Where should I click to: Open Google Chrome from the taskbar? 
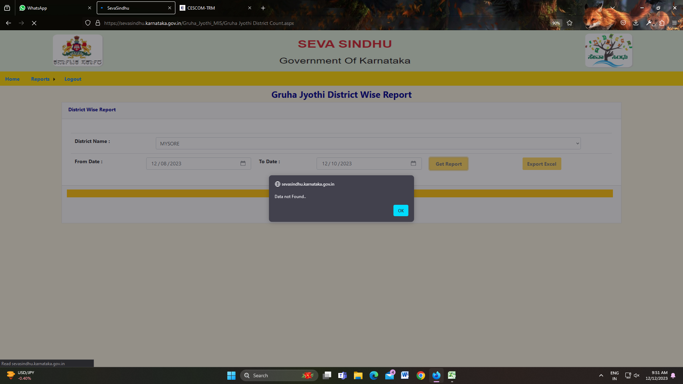click(421, 375)
